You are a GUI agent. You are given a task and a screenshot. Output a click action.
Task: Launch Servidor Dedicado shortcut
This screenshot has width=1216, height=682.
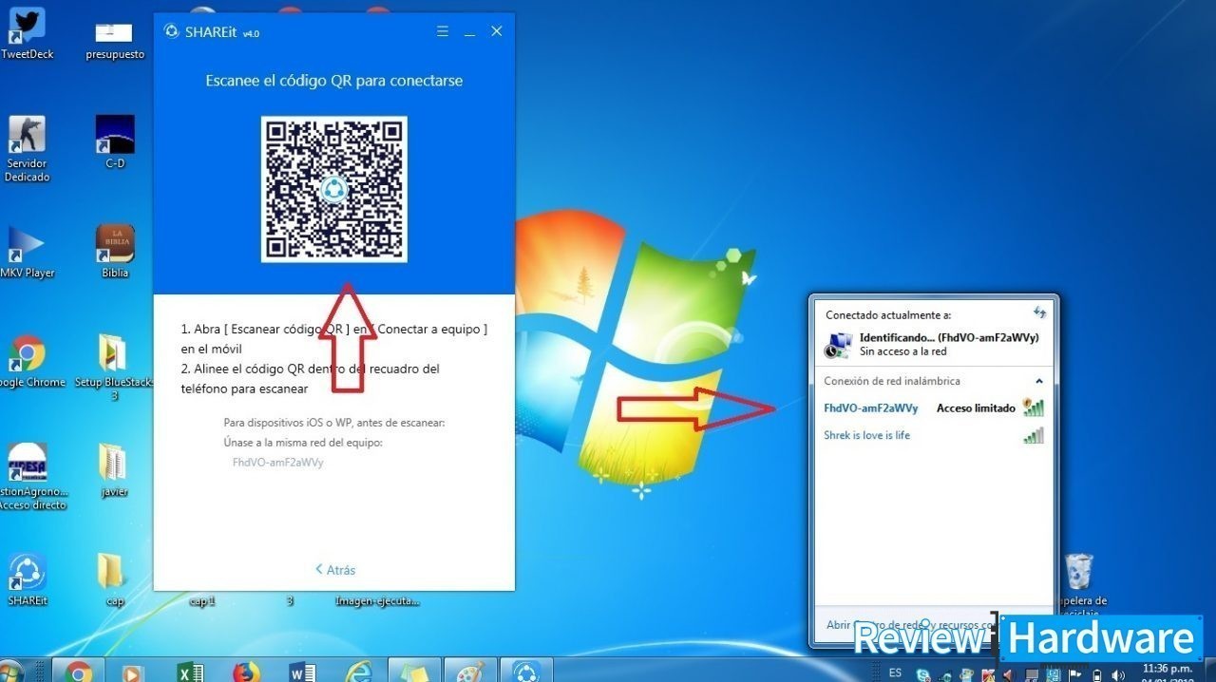27,149
